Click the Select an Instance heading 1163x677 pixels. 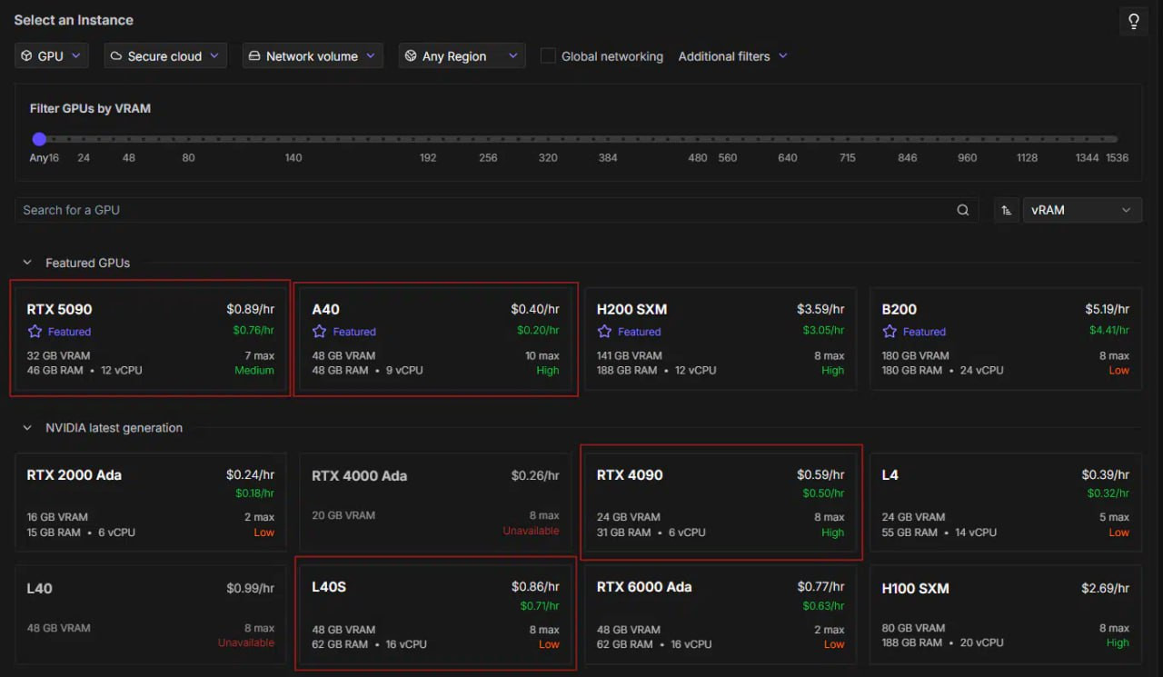[x=74, y=20]
